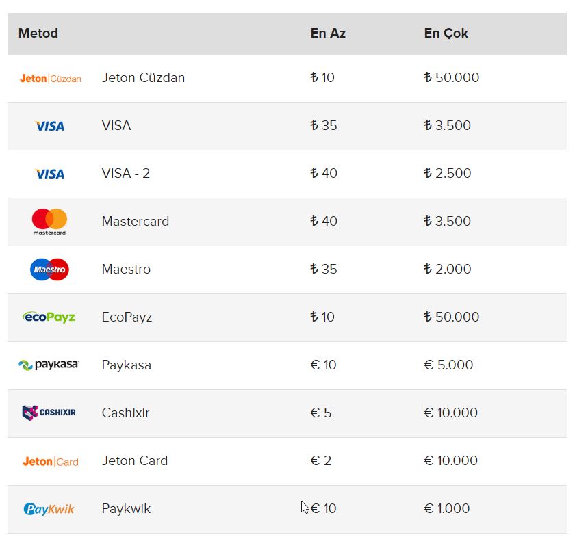Click the ecoPayz logo
588x550 pixels.
click(49, 317)
